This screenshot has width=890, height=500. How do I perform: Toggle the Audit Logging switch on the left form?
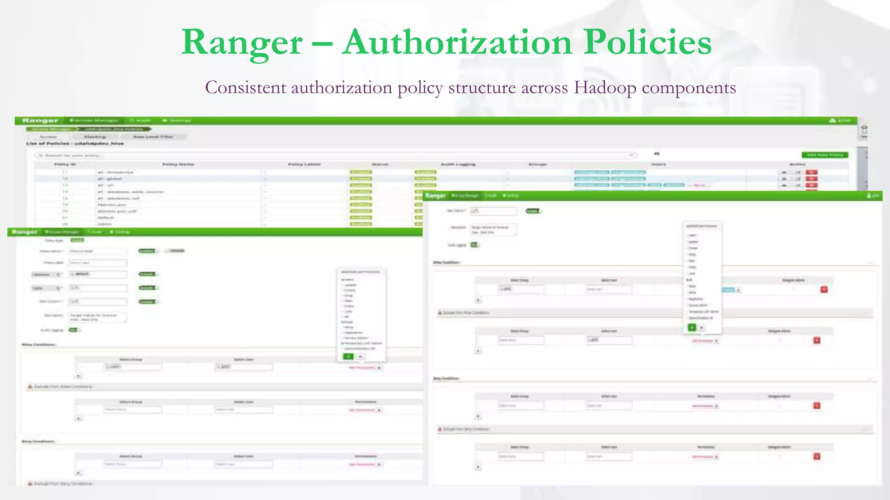point(74,330)
